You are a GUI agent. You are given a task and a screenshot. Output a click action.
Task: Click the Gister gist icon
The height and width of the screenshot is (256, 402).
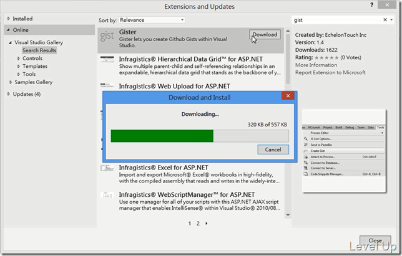[107, 36]
